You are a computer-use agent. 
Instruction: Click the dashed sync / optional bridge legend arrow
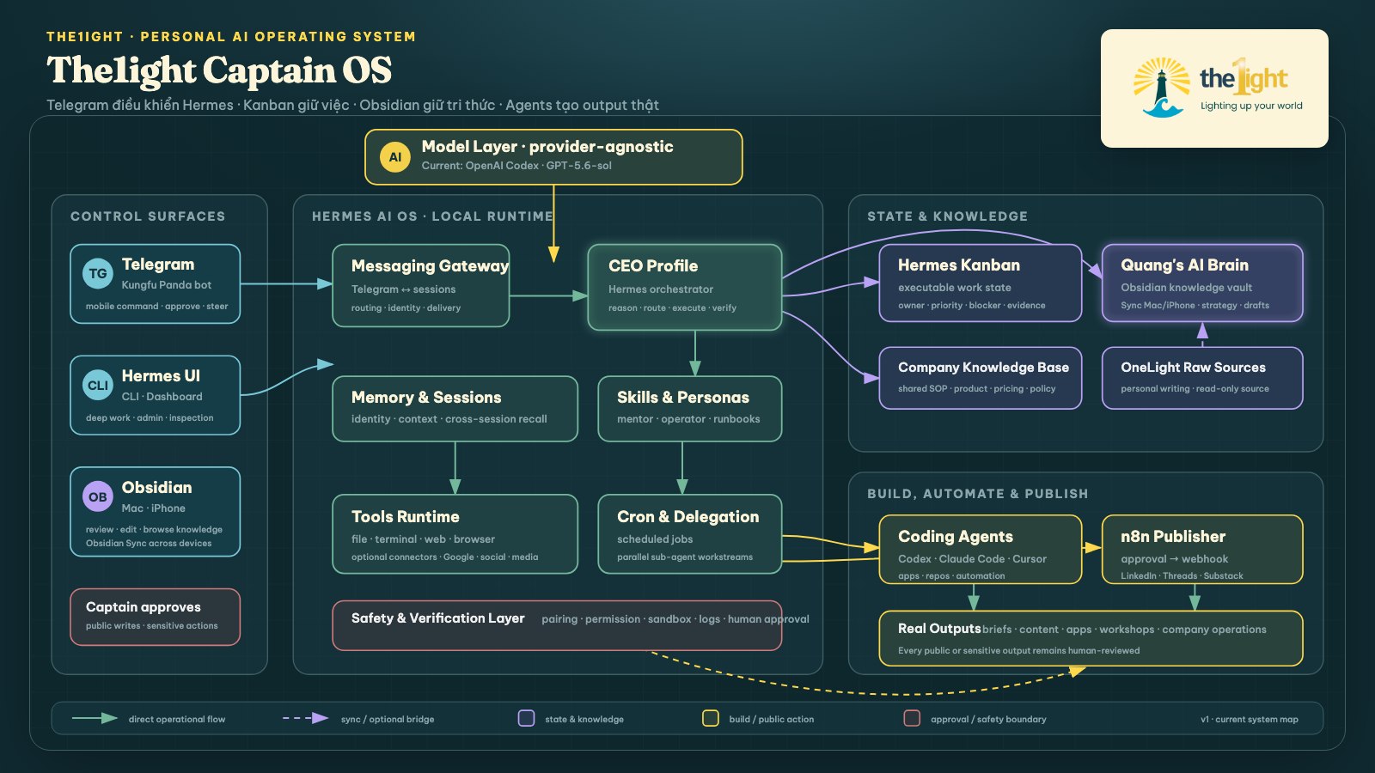pos(305,718)
